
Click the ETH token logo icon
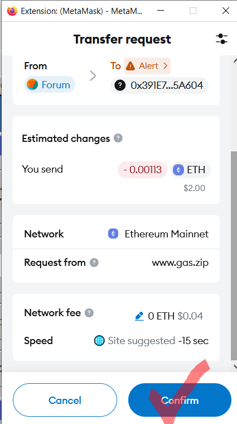point(178,170)
